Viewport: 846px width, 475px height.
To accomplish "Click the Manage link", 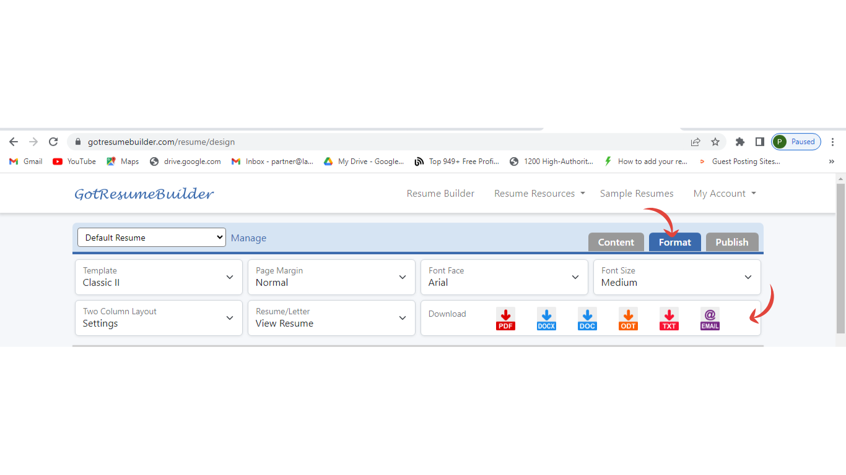I will 248,238.
